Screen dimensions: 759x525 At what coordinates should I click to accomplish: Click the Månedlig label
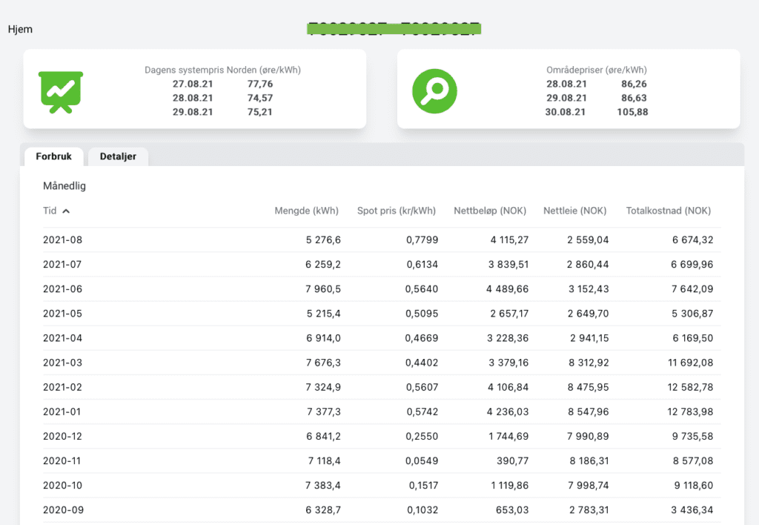click(x=64, y=186)
